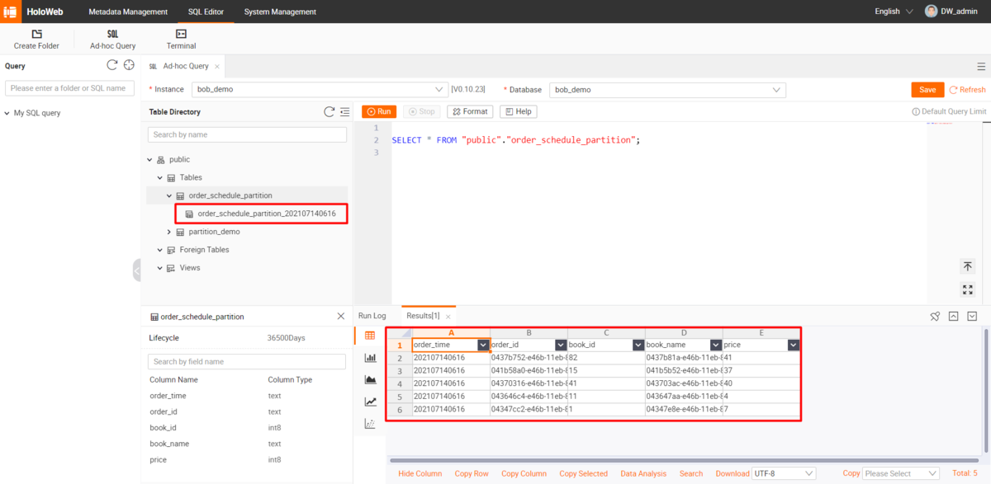
Task: Collapse the left sidebar handle
Action: (x=137, y=270)
